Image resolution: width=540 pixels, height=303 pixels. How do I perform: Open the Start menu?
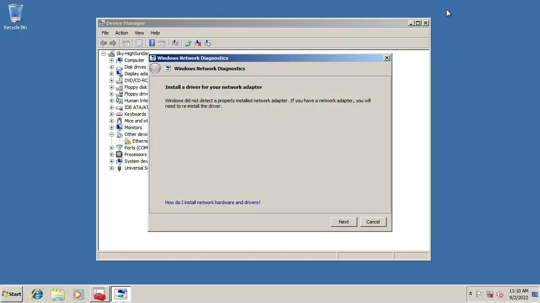coord(11,294)
